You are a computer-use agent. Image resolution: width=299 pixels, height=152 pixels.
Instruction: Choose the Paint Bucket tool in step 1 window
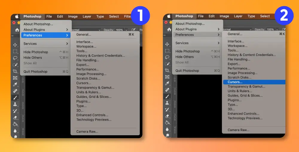tap(15, 124)
